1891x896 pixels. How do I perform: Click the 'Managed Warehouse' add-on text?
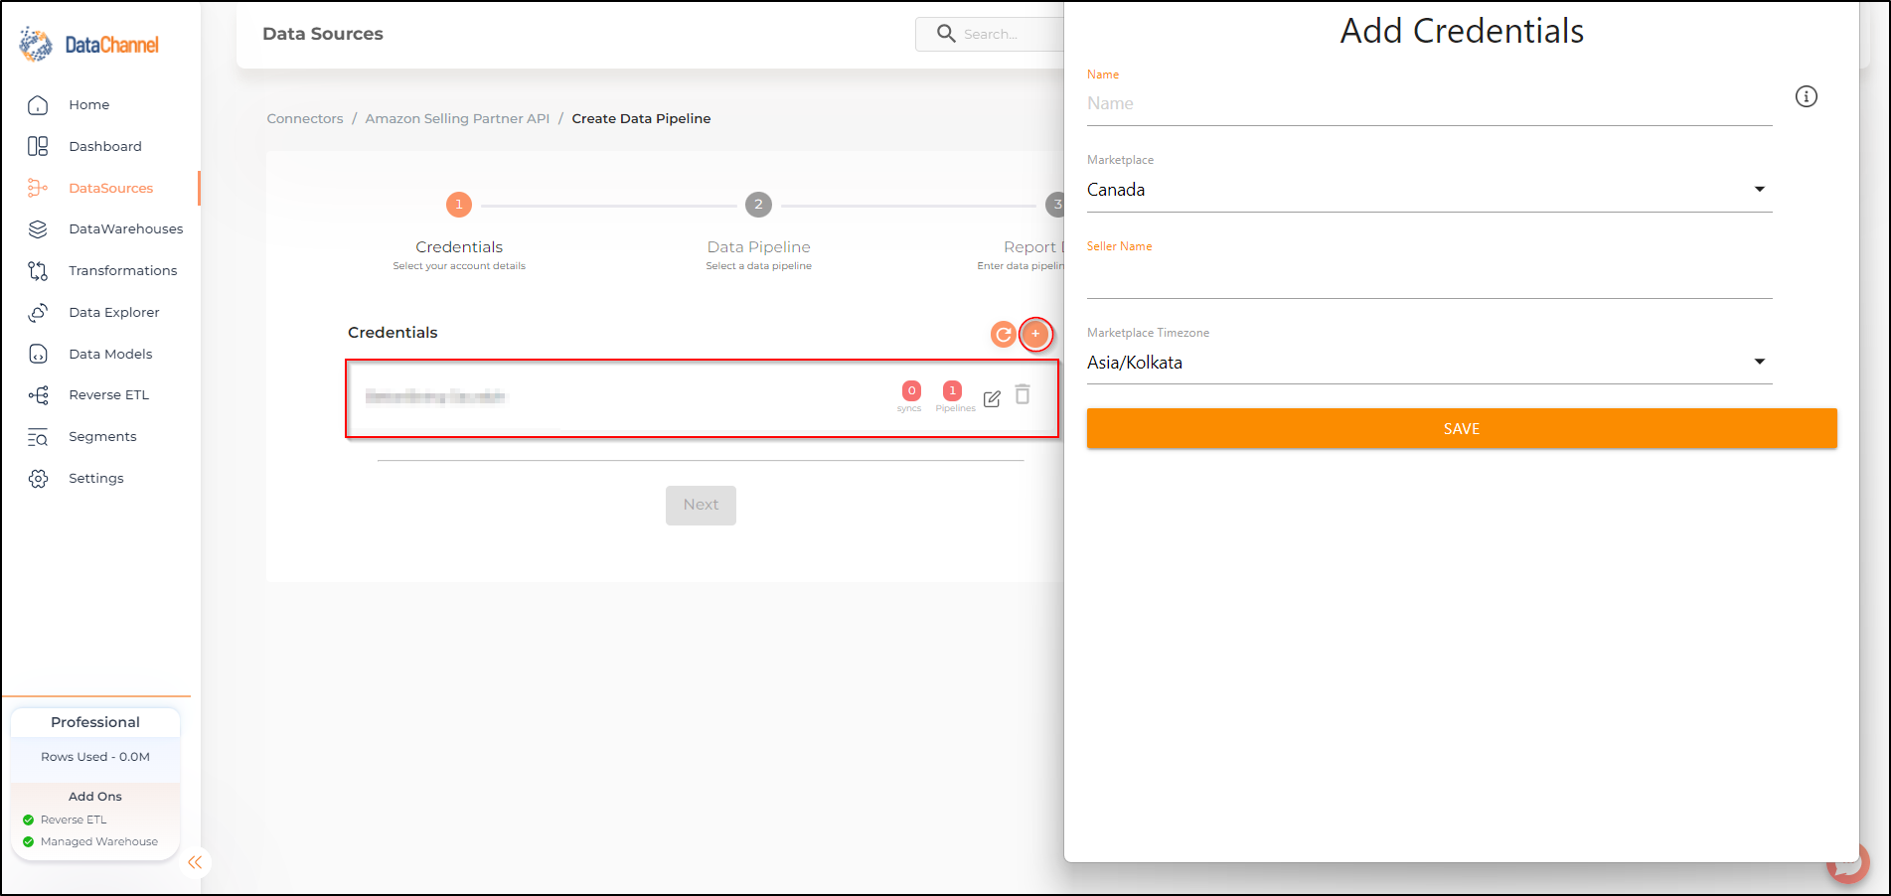99,842
